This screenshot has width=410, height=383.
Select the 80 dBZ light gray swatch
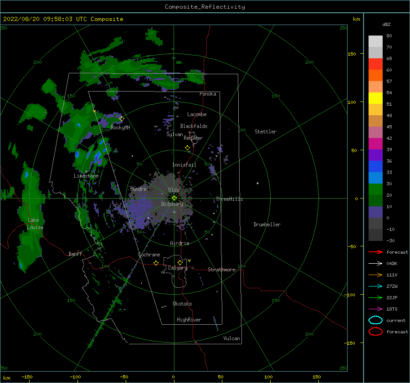point(375,41)
